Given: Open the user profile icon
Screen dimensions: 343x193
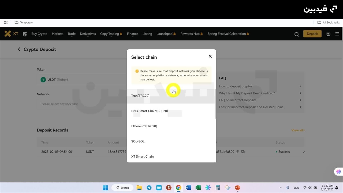Looking at the screenshot, I should click(x=328, y=34).
